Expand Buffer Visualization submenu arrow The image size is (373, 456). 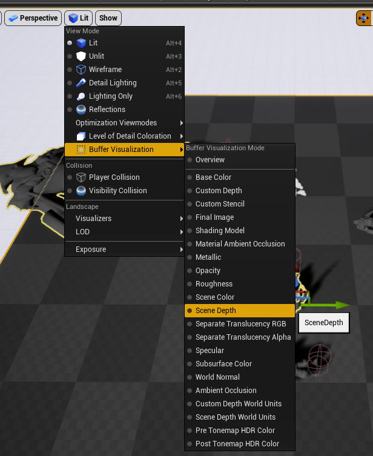coord(182,150)
